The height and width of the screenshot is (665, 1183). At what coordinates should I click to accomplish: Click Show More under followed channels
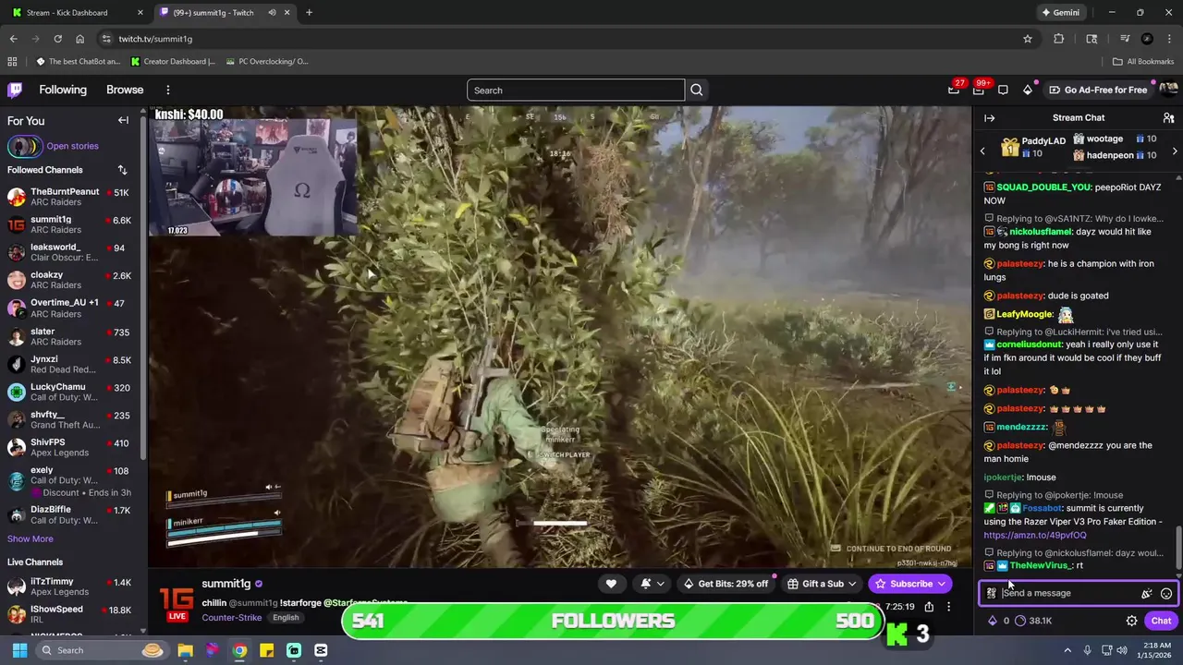(x=30, y=538)
